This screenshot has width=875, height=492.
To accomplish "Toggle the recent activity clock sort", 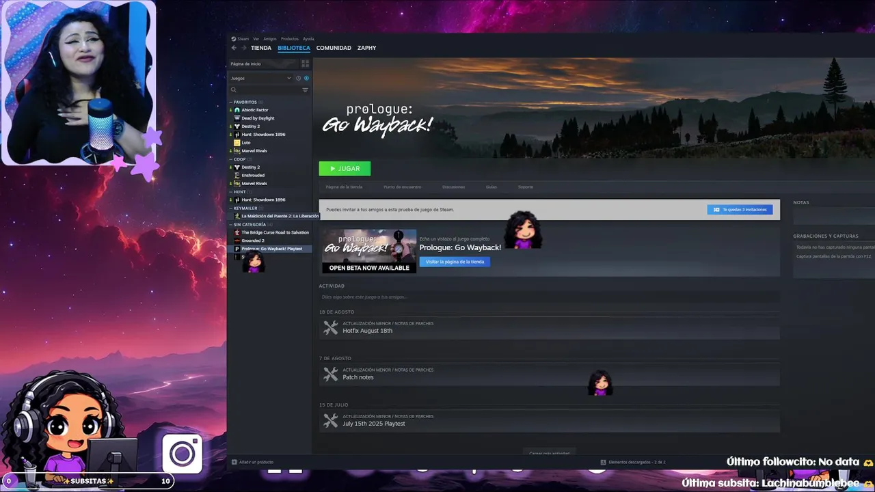I will (x=298, y=78).
